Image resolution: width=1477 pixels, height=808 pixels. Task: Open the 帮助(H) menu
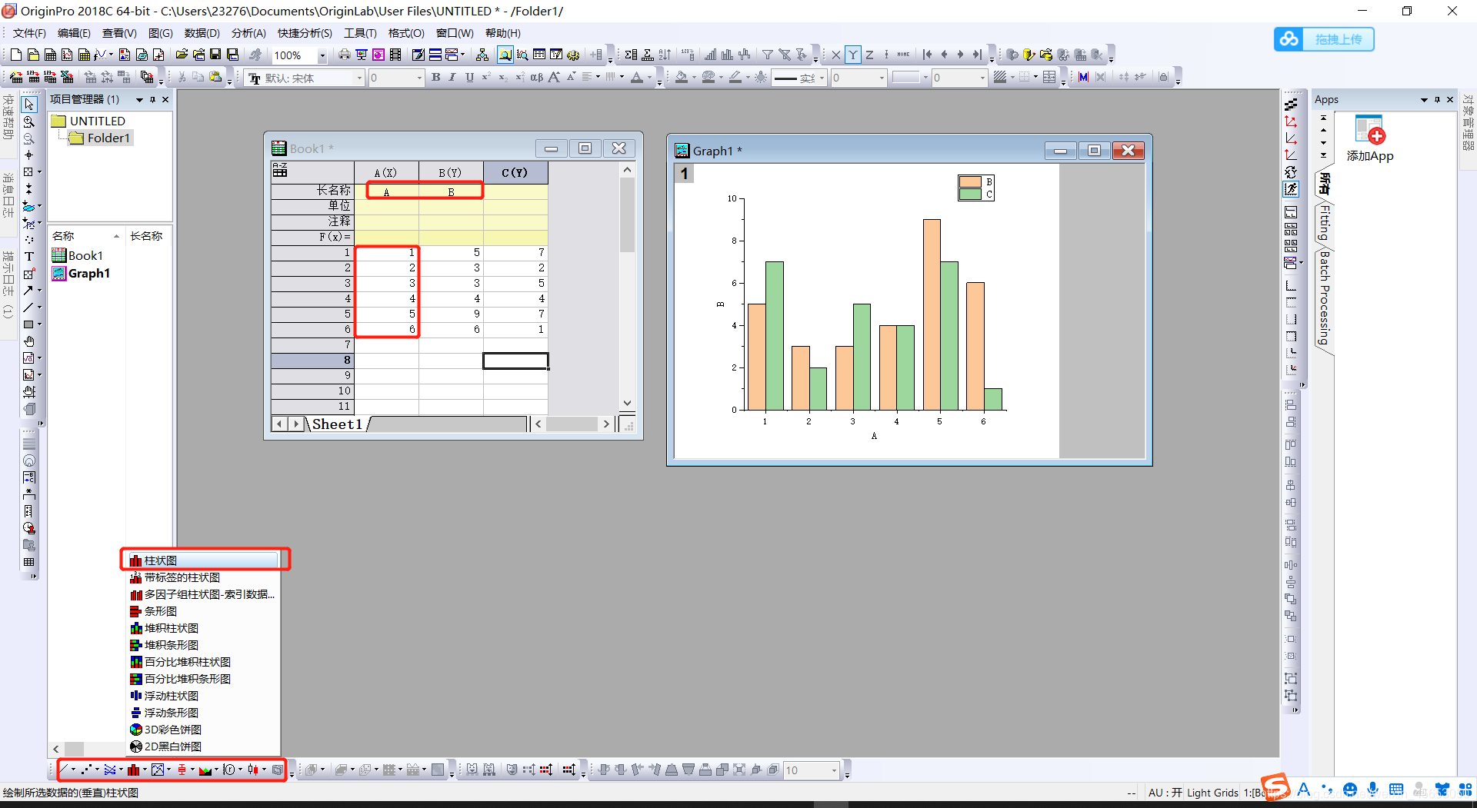pos(503,33)
